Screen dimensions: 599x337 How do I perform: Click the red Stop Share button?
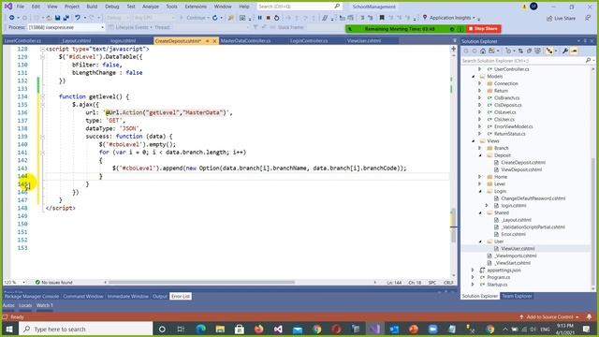(x=484, y=29)
